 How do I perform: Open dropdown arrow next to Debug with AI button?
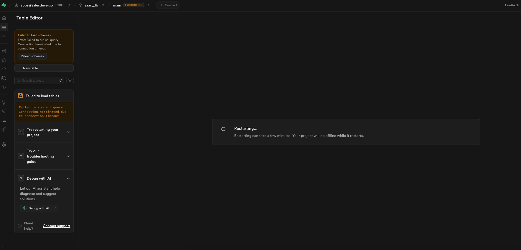[x=55, y=208]
